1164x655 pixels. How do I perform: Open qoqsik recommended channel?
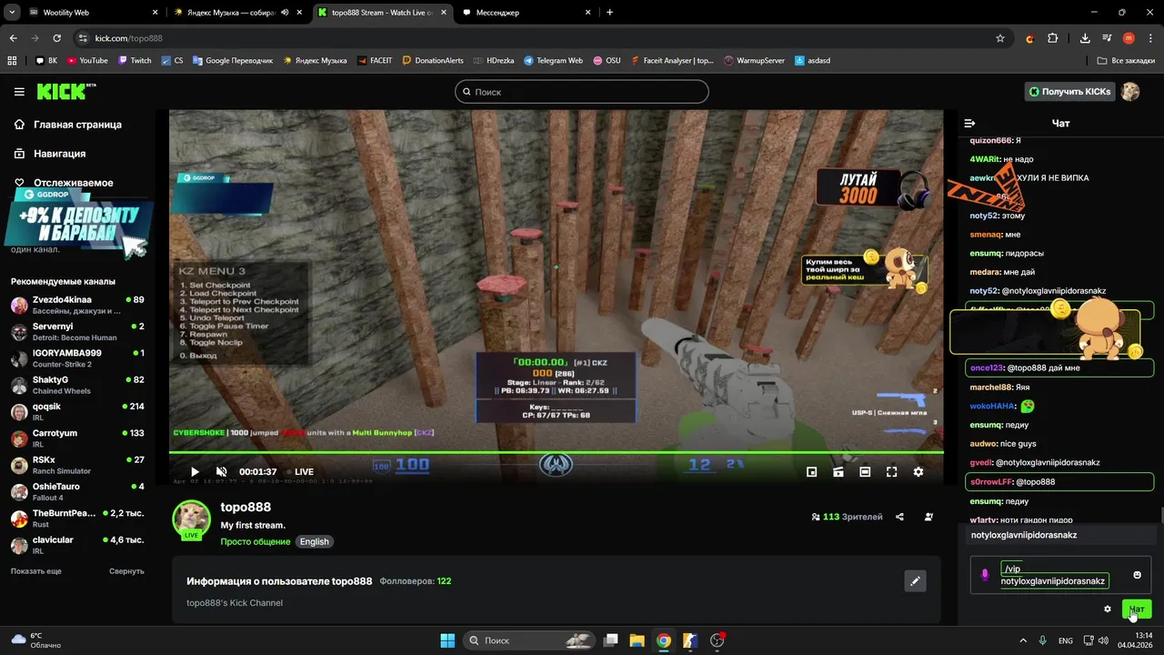[77, 411]
